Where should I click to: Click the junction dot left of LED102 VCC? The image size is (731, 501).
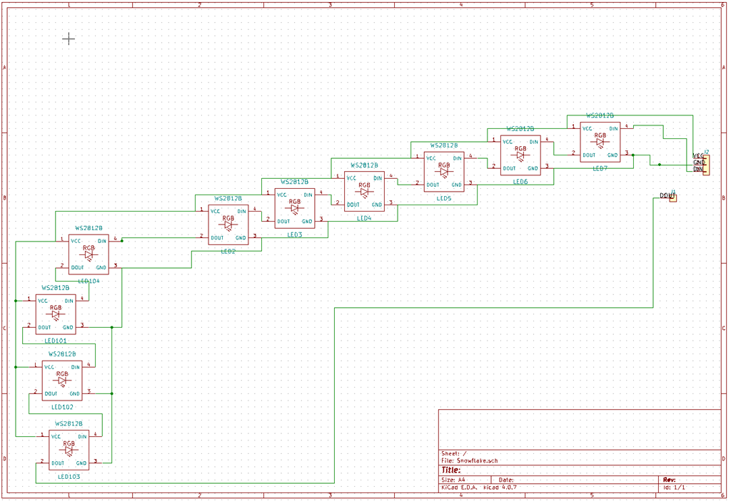coord(16,367)
